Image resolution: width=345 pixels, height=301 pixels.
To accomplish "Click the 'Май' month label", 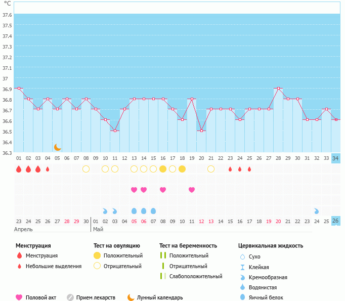I will click(98, 229).
